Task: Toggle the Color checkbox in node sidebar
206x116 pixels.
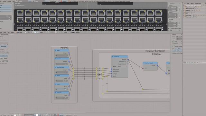Action: tap(174, 41)
